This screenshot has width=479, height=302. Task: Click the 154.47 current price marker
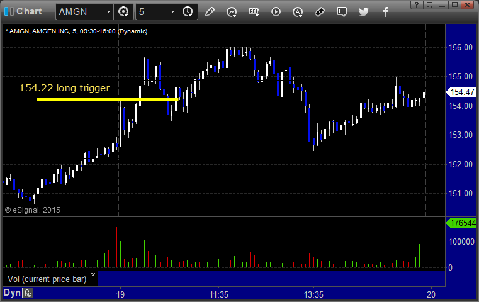[x=461, y=92]
